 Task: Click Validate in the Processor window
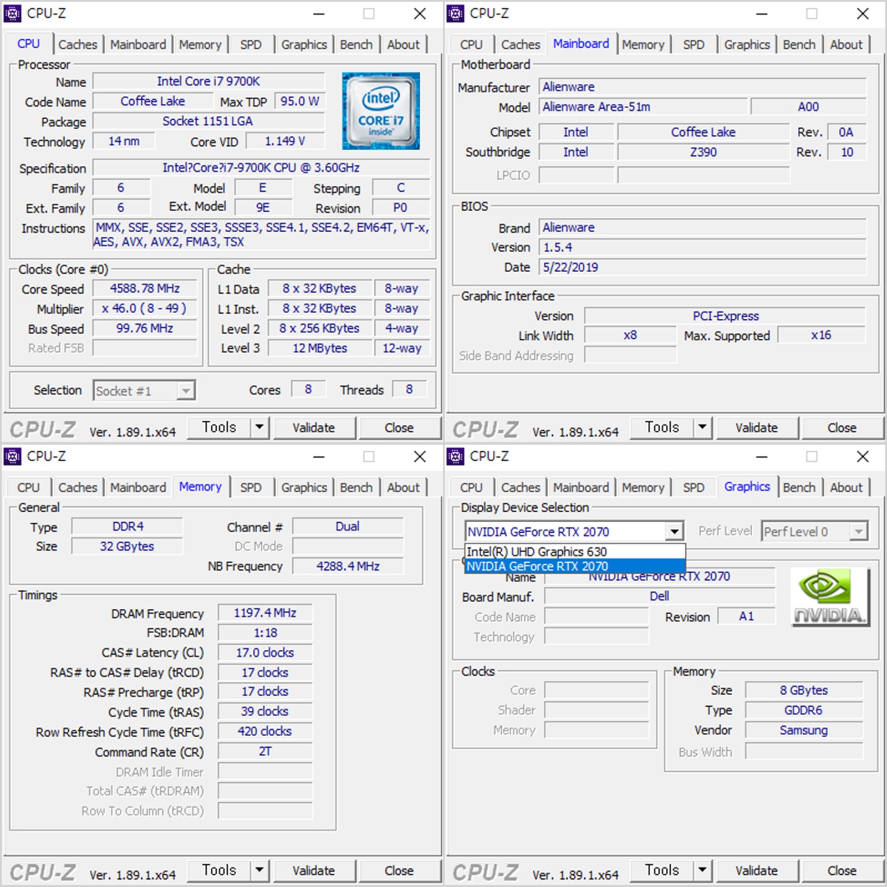(314, 427)
